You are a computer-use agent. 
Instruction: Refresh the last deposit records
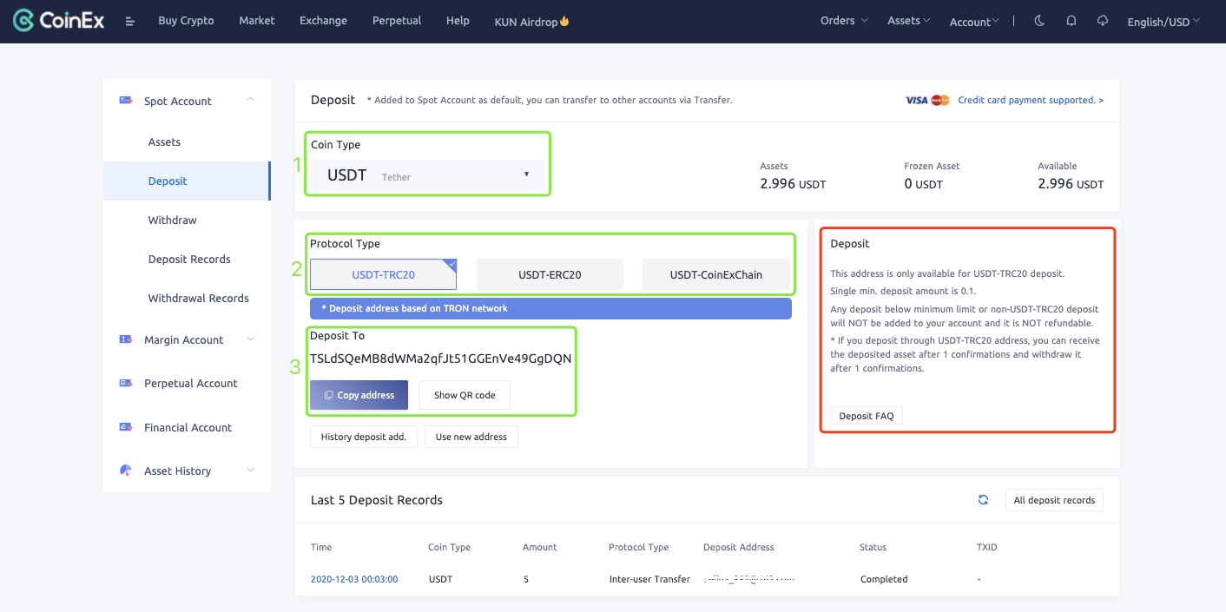(x=983, y=500)
